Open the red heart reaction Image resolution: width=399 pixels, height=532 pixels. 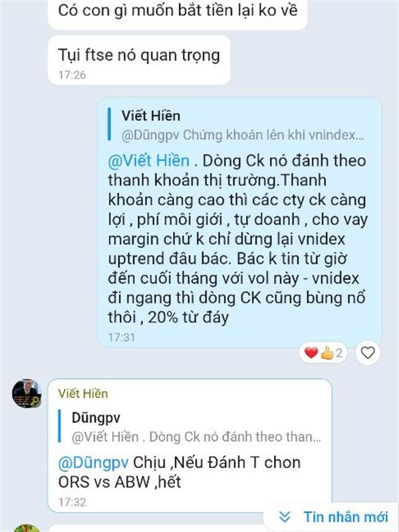pyautogui.click(x=311, y=353)
